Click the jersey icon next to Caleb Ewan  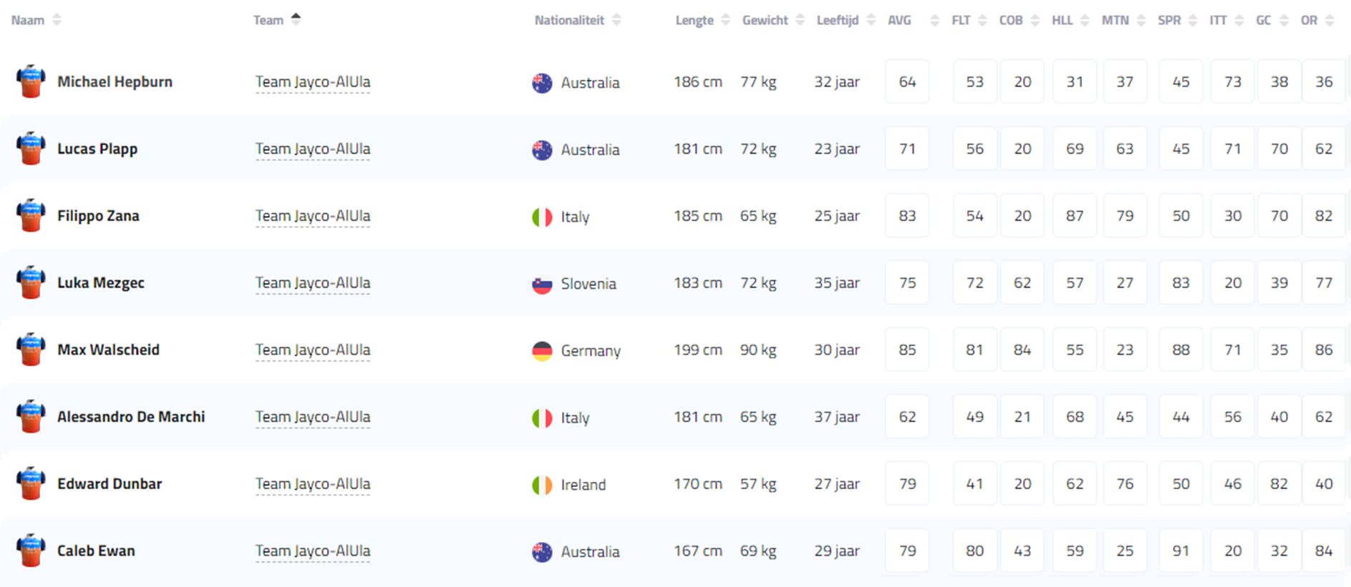[x=31, y=551]
